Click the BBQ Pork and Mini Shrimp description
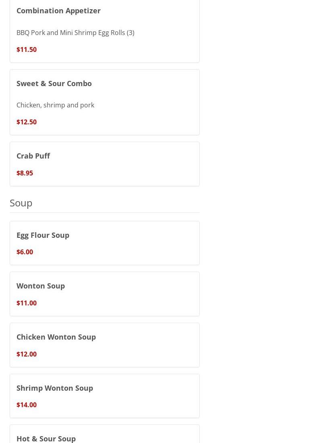Image resolution: width=316 pixels, height=443 pixels. pos(75,33)
